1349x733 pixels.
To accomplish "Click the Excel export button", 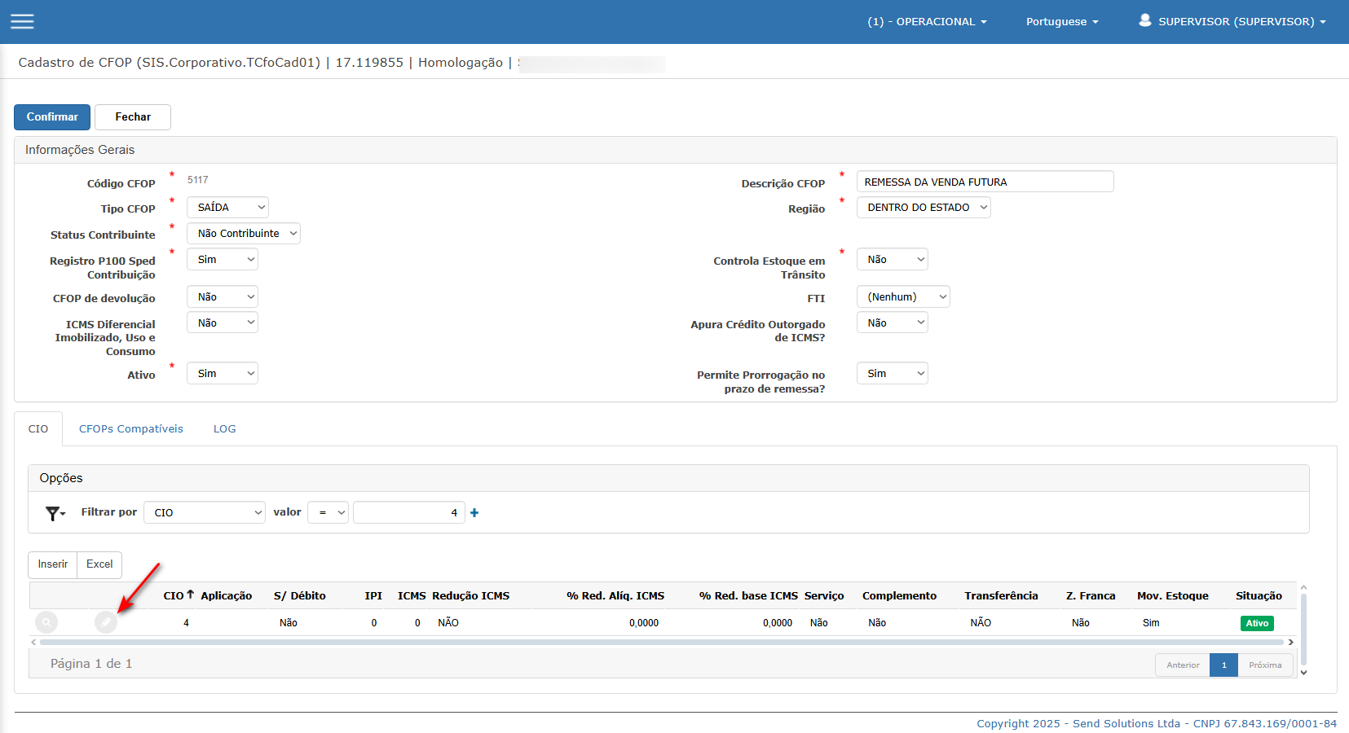I will click(99, 564).
